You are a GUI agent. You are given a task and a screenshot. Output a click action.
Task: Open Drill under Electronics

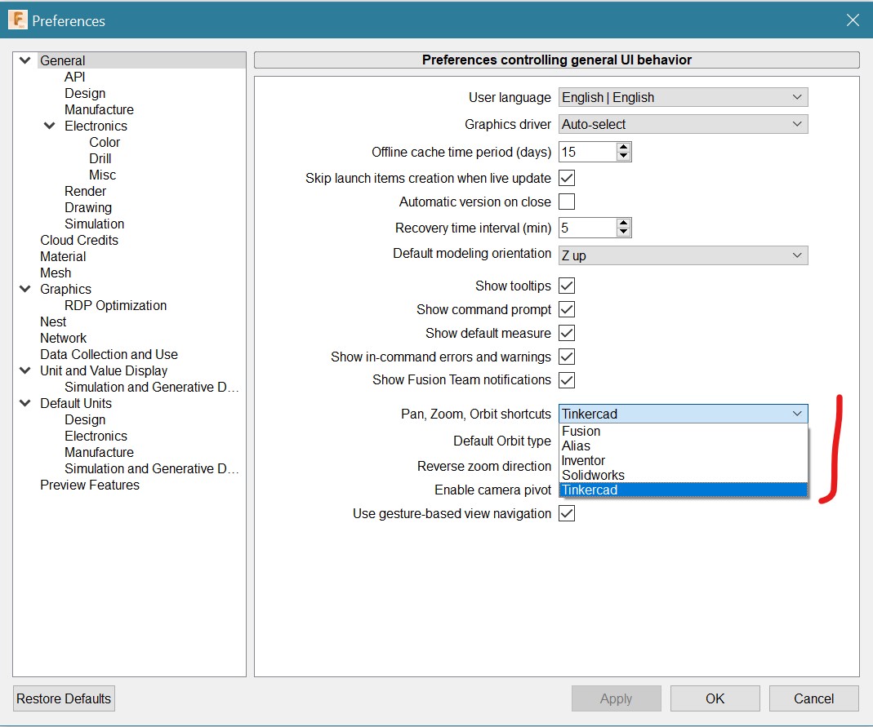pyautogui.click(x=100, y=158)
